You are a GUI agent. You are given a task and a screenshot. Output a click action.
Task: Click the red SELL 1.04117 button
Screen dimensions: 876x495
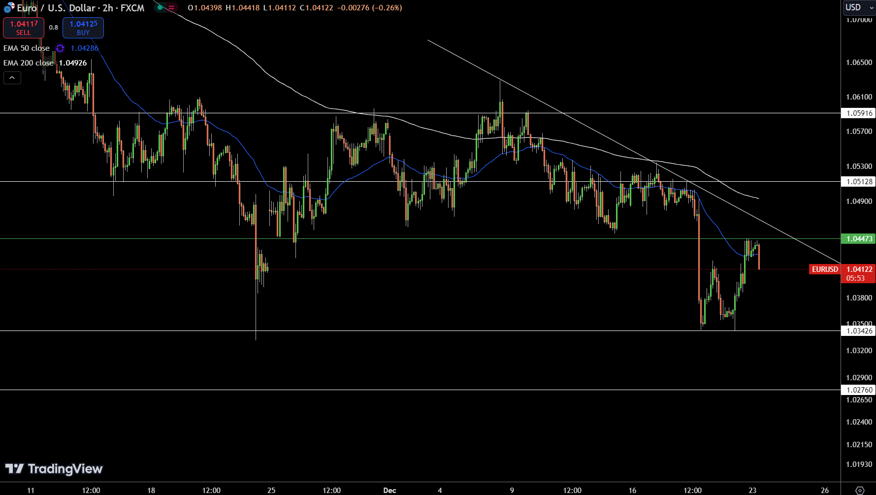(24, 28)
